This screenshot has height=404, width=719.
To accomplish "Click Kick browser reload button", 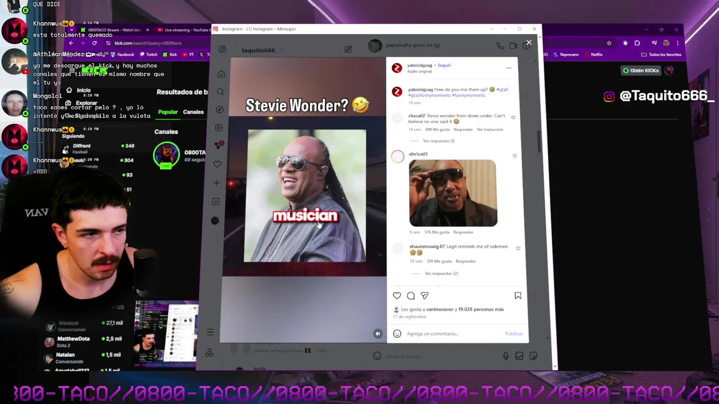I will coord(94,43).
